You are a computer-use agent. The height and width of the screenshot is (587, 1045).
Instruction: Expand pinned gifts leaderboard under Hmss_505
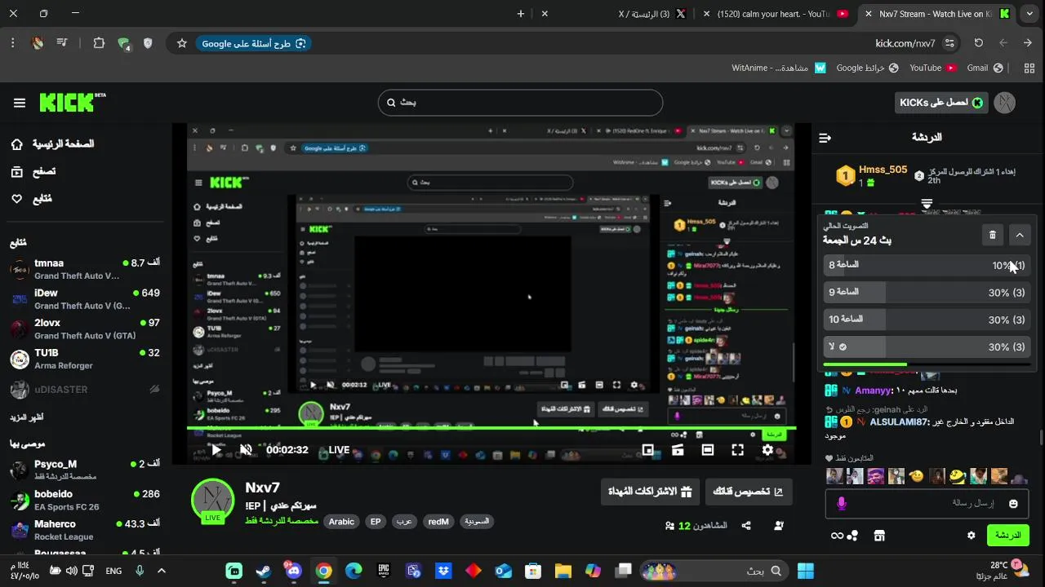pos(927,203)
